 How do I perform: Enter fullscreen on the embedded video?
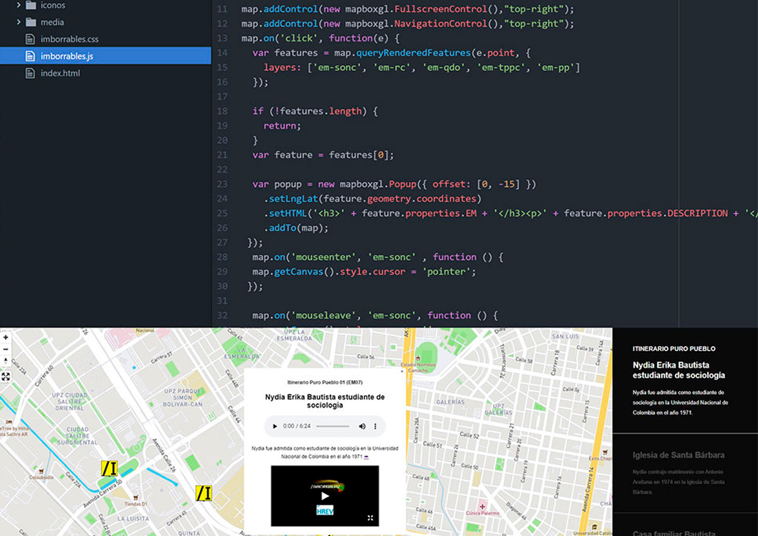coord(370,518)
